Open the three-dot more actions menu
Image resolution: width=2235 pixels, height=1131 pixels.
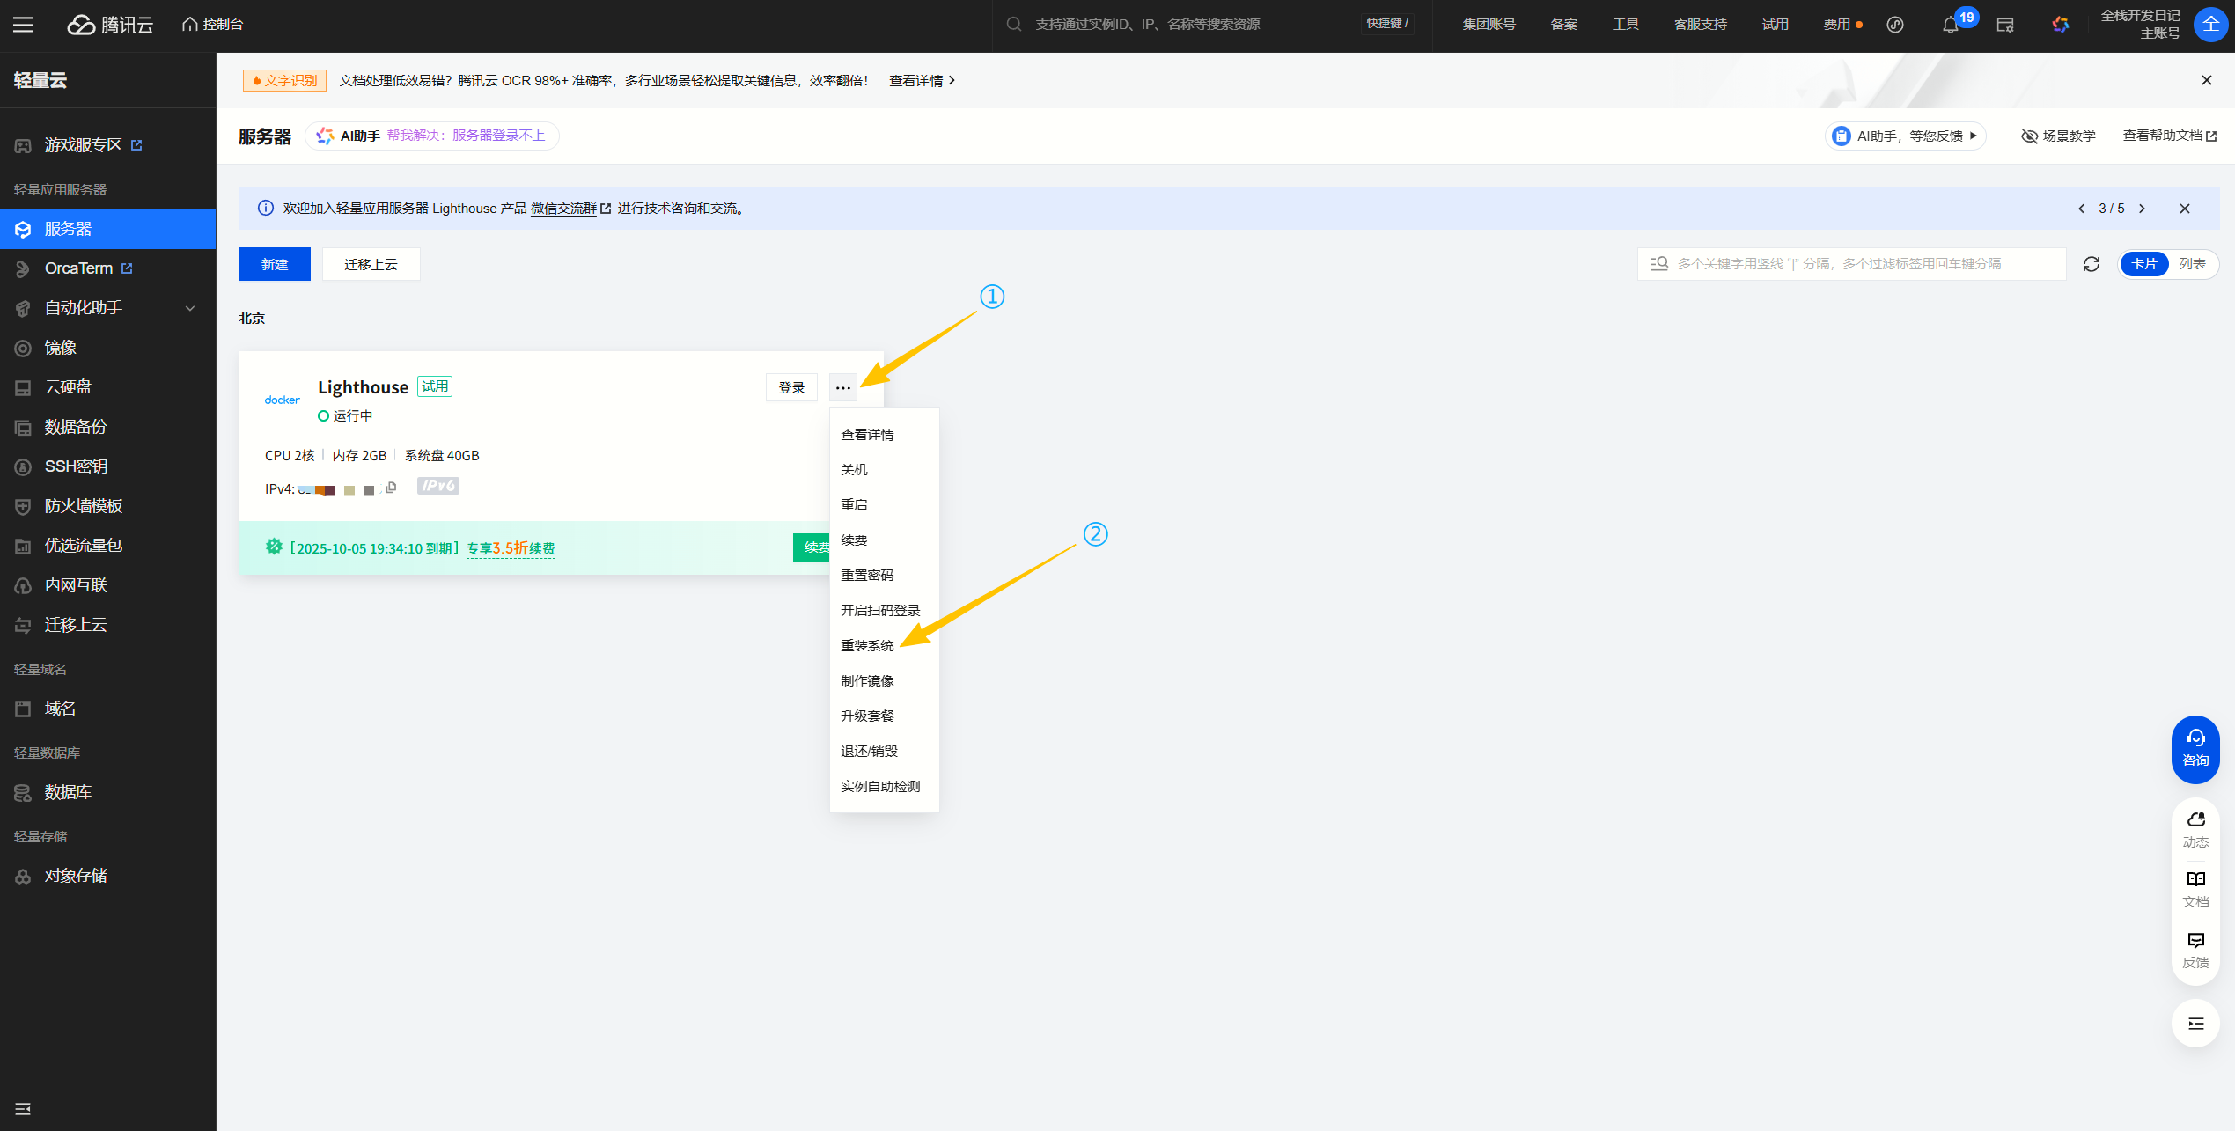pyautogui.click(x=842, y=388)
